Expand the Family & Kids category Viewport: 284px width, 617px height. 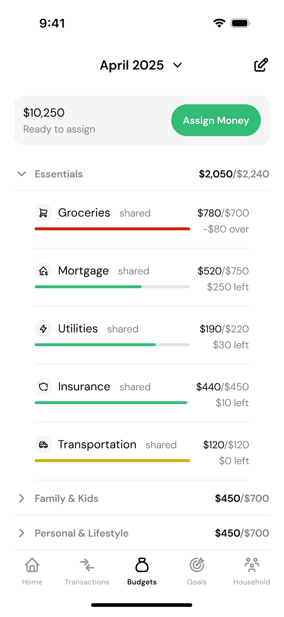click(22, 499)
